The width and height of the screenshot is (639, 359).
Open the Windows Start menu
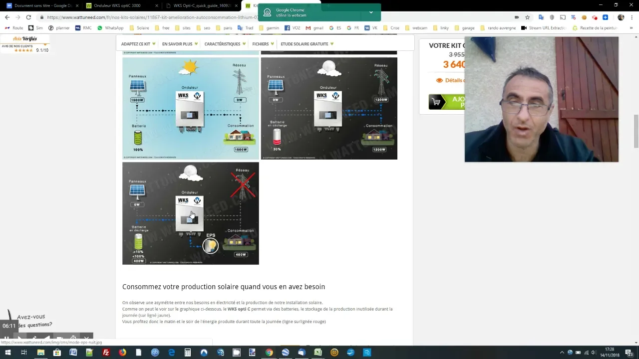(7, 353)
